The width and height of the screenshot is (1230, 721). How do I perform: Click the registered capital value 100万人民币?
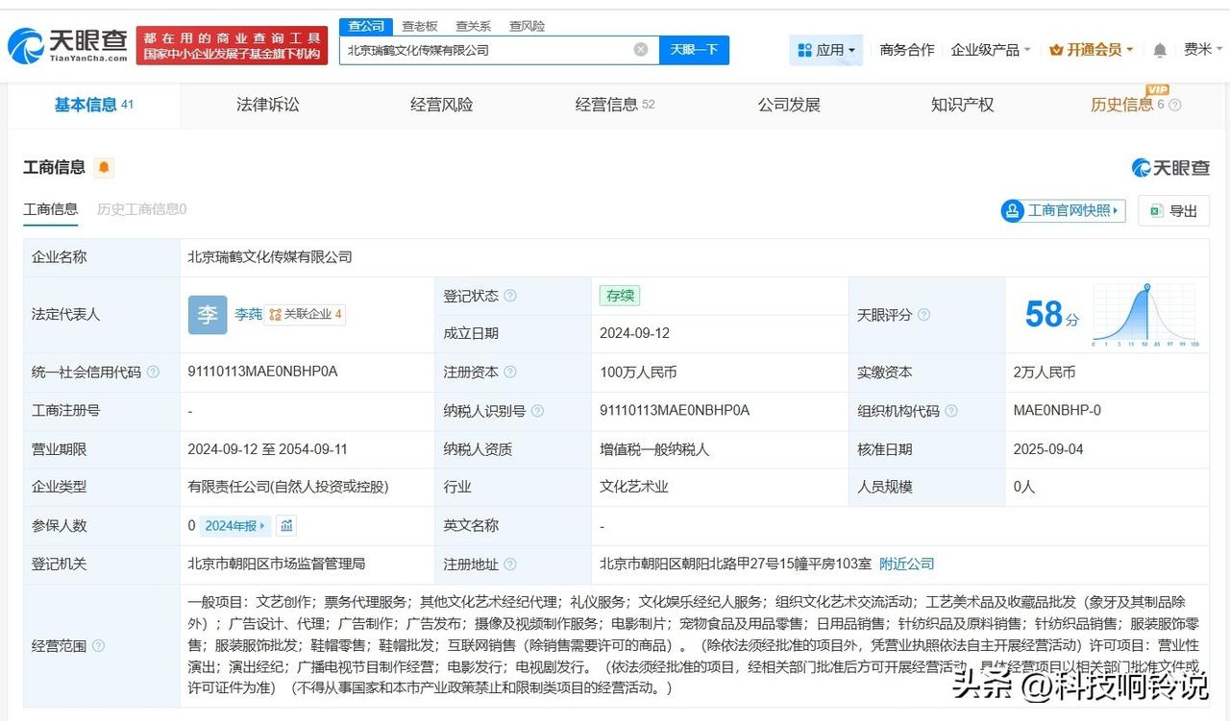pyautogui.click(x=639, y=372)
